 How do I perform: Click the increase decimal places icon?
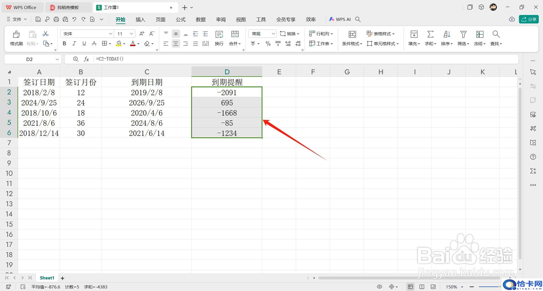click(288, 44)
